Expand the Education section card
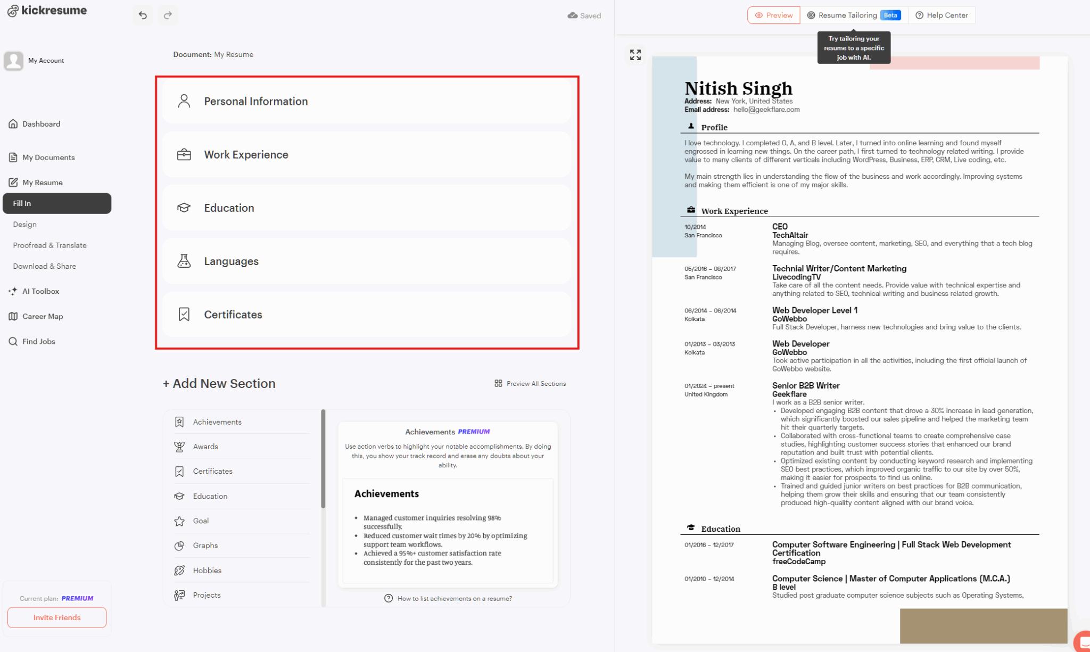1090x652 pixels. pos(367,208)
